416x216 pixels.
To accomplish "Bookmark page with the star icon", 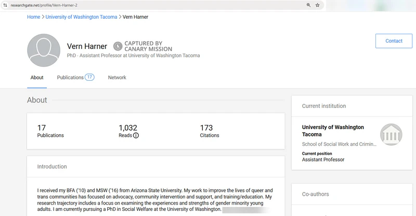I will pos(317,5).
